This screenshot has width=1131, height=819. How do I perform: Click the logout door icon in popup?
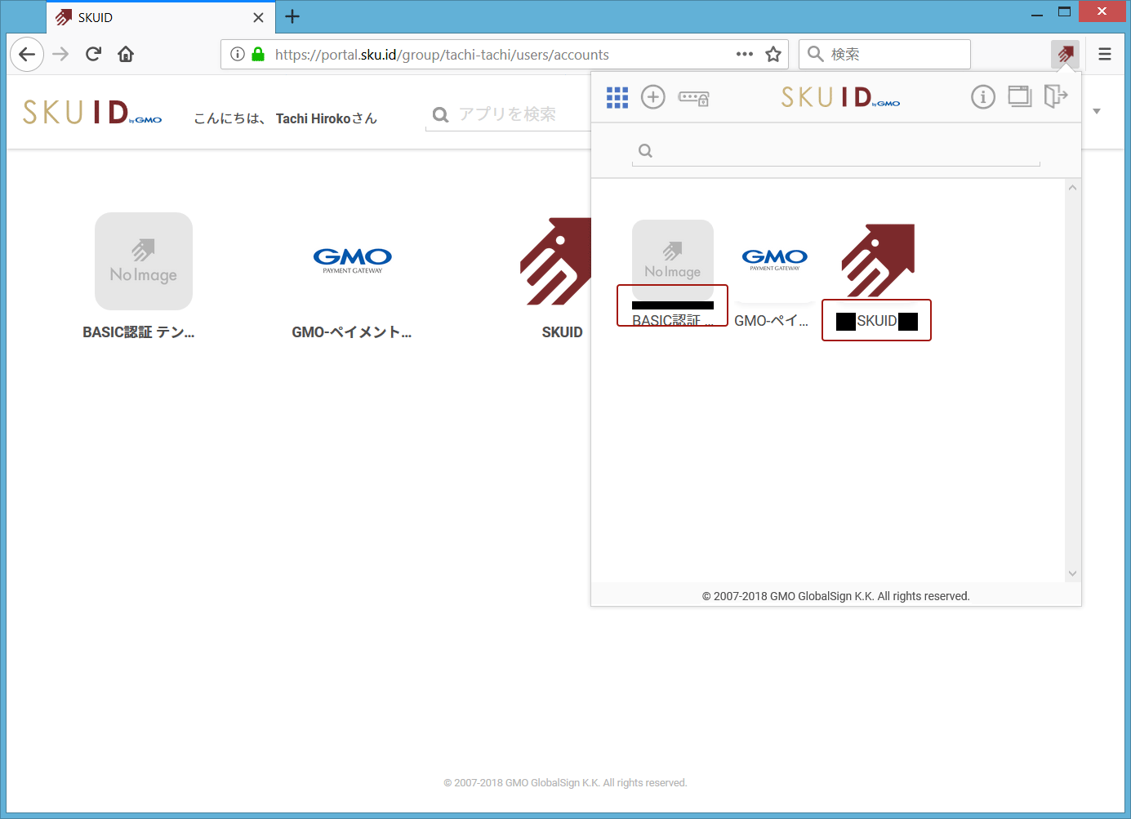point(1055,97)
